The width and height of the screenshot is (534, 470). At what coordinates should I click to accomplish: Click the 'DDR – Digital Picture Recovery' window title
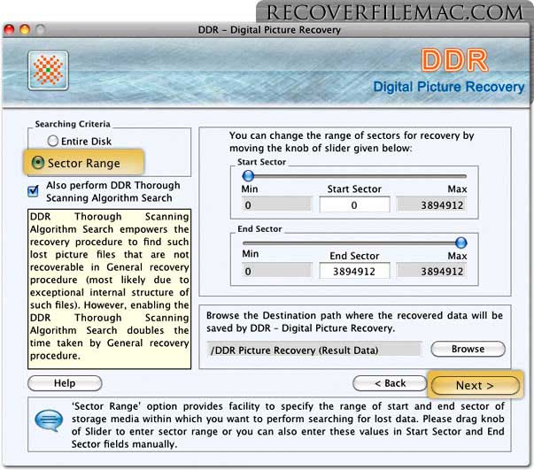click(269, 30)
